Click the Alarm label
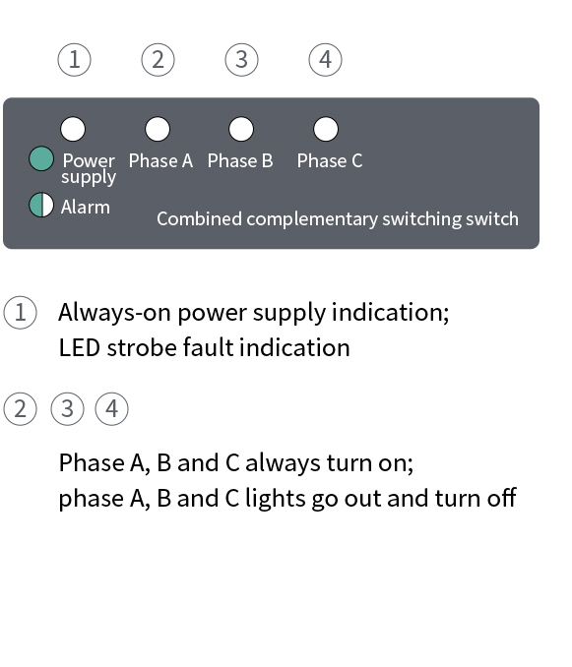Screen dimensions: 572x667 coord(86,208)
